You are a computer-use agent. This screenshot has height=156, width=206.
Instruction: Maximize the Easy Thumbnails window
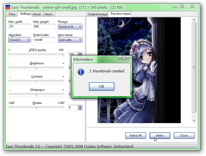click(182, 6)
